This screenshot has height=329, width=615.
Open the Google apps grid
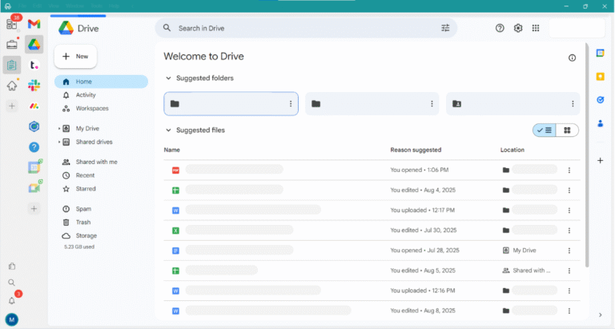536,28
